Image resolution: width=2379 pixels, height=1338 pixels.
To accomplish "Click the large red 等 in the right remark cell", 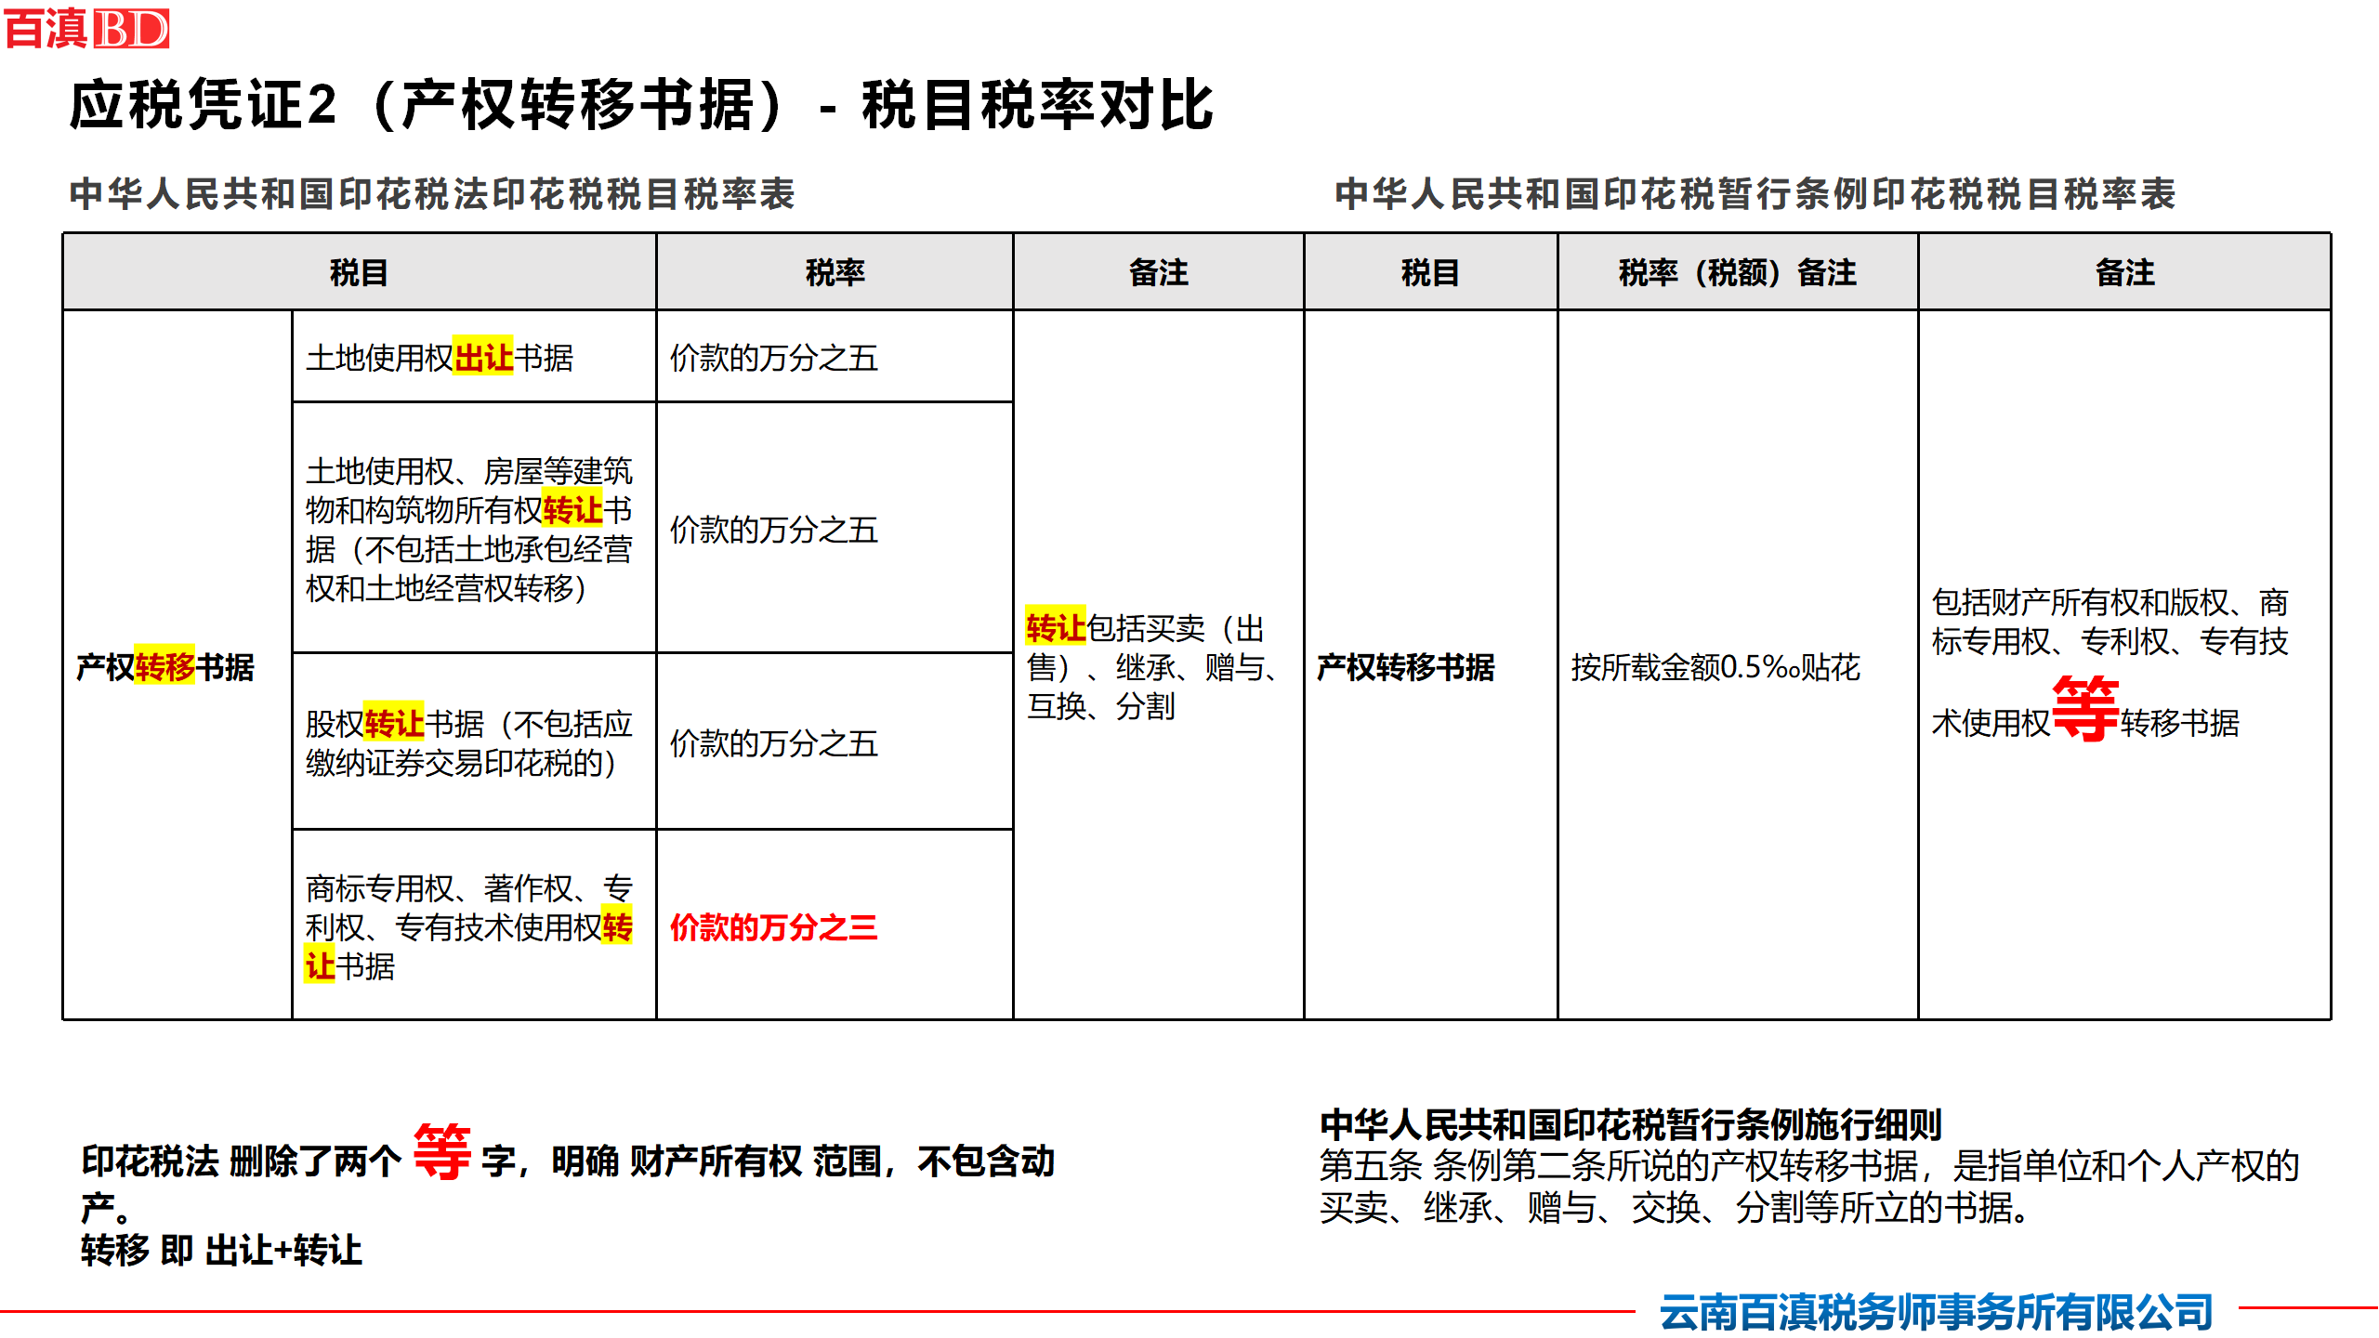I will (x=2085, y=710).
